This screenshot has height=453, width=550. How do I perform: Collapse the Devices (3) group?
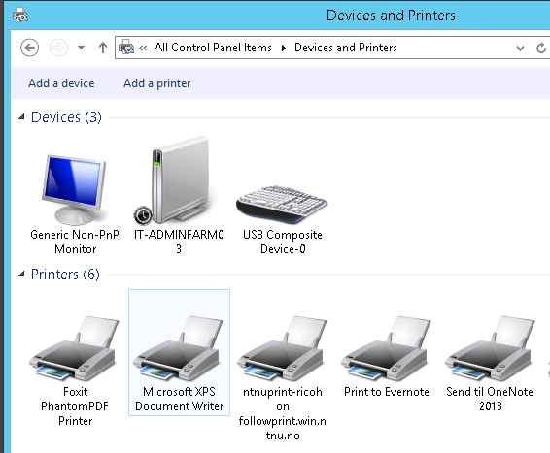[21, 117]
